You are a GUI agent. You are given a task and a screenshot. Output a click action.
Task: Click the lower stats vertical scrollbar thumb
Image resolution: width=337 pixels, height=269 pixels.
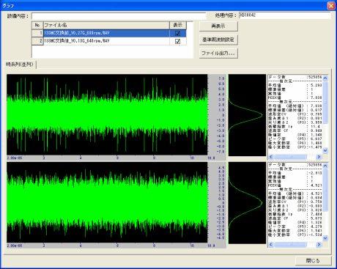(325, 190)
